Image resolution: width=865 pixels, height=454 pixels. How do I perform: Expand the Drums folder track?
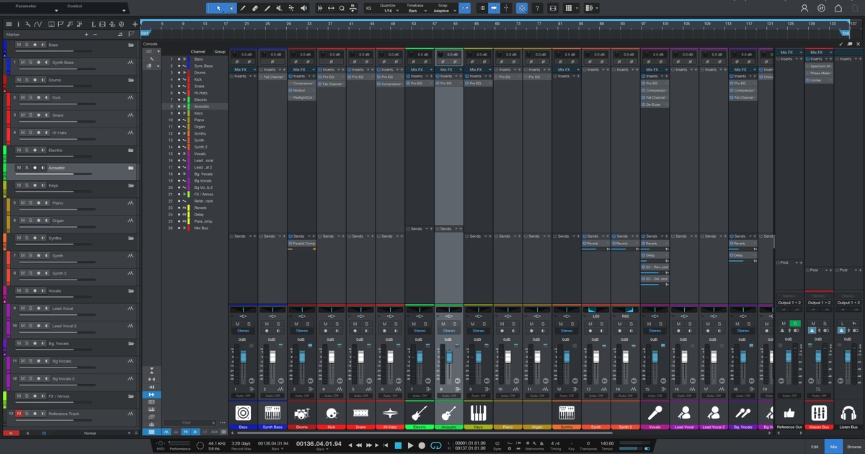131,80
